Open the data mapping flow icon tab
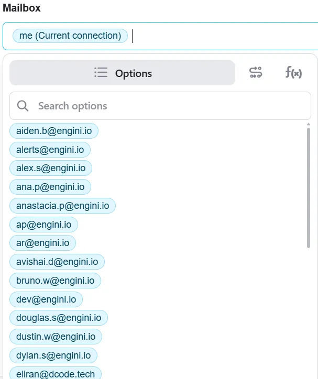The image size is (318, 379). click(256, 73)
